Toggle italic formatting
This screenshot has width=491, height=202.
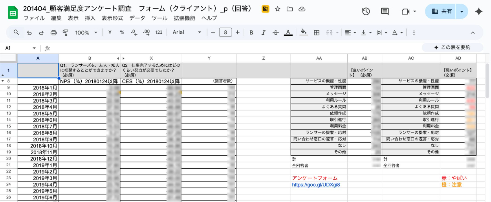[264, 33]
